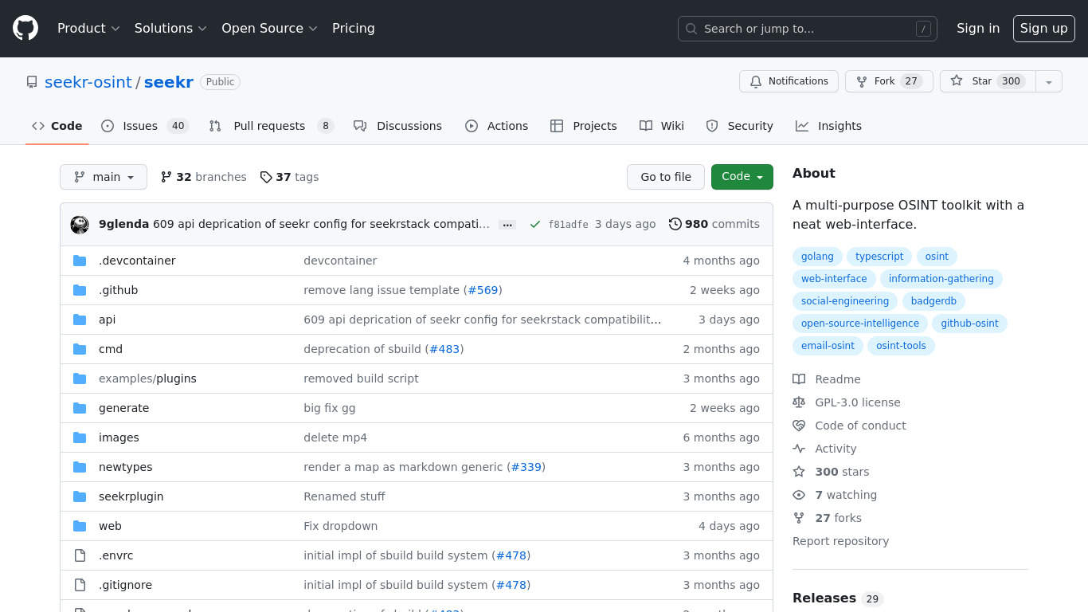Click the Go to file button
The width and height of the screenshot is (1088, 612).
point(666,177)
